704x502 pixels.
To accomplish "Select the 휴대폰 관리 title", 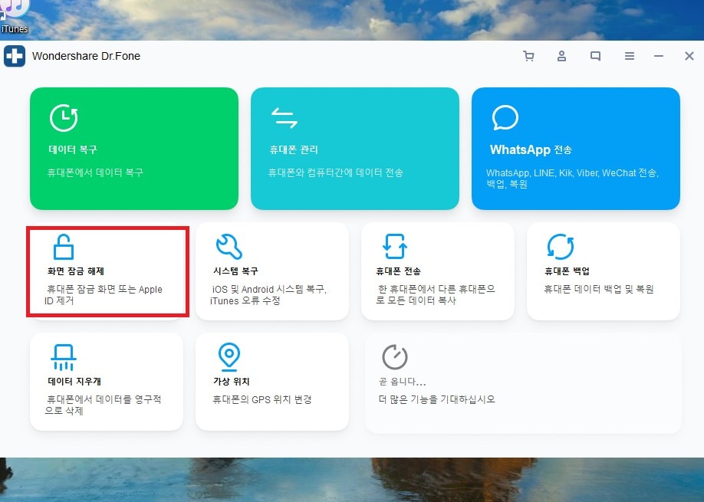I will [x=294, y=149].
